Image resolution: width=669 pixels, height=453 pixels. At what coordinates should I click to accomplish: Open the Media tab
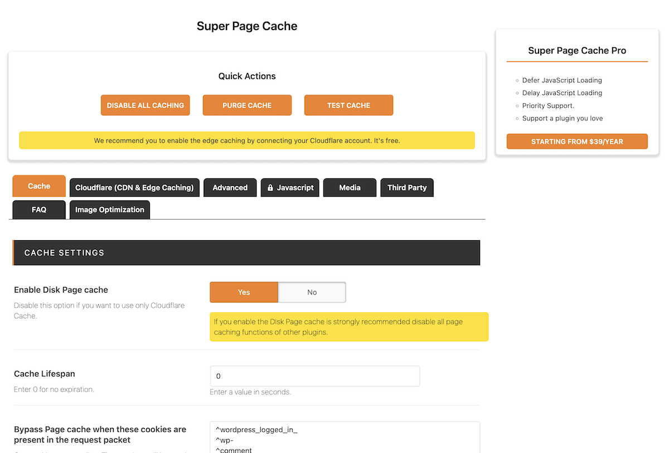coord(350,188)
